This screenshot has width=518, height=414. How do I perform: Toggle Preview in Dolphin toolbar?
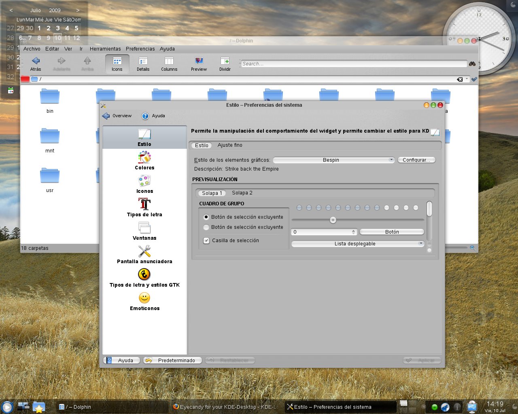tap(199, 64)
